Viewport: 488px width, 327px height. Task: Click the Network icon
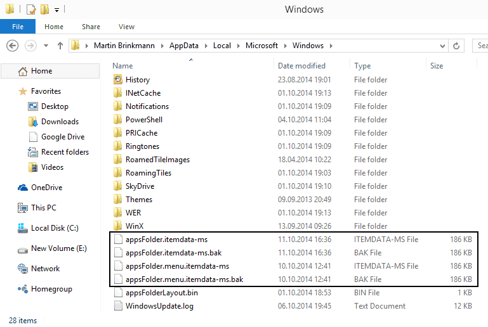coord(23,269)
